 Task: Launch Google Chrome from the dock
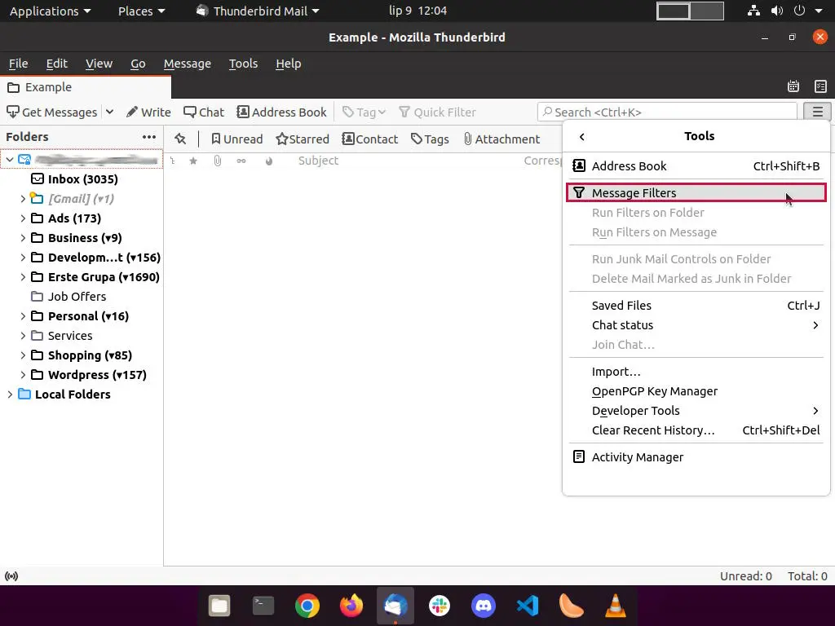(307, 606)
